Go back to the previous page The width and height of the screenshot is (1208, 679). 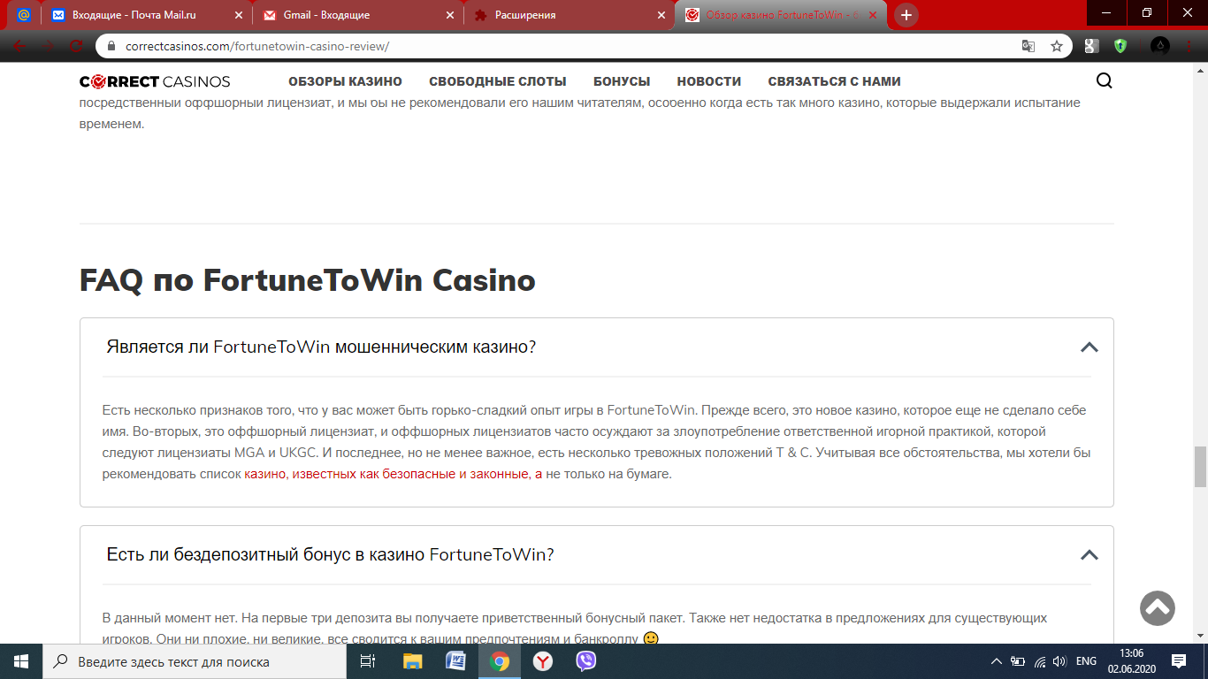[19, 46]
